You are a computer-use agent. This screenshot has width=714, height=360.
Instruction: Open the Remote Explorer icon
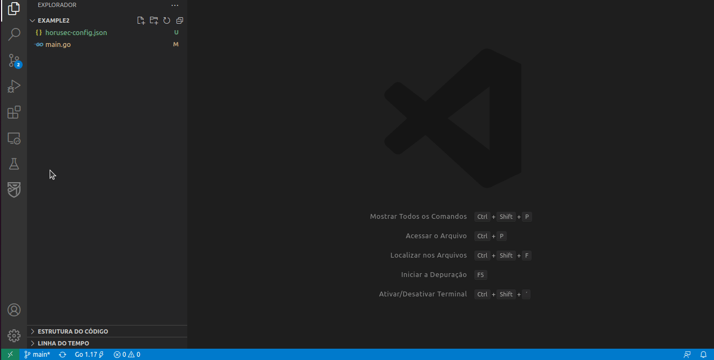click(14, 139)
